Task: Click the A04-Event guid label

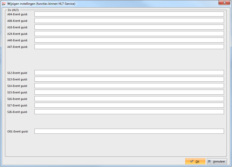Action: (17, 14)
